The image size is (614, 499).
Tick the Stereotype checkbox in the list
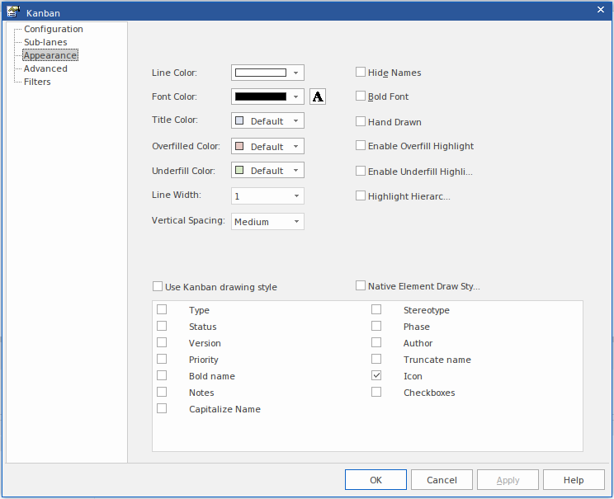coord(376,310)
